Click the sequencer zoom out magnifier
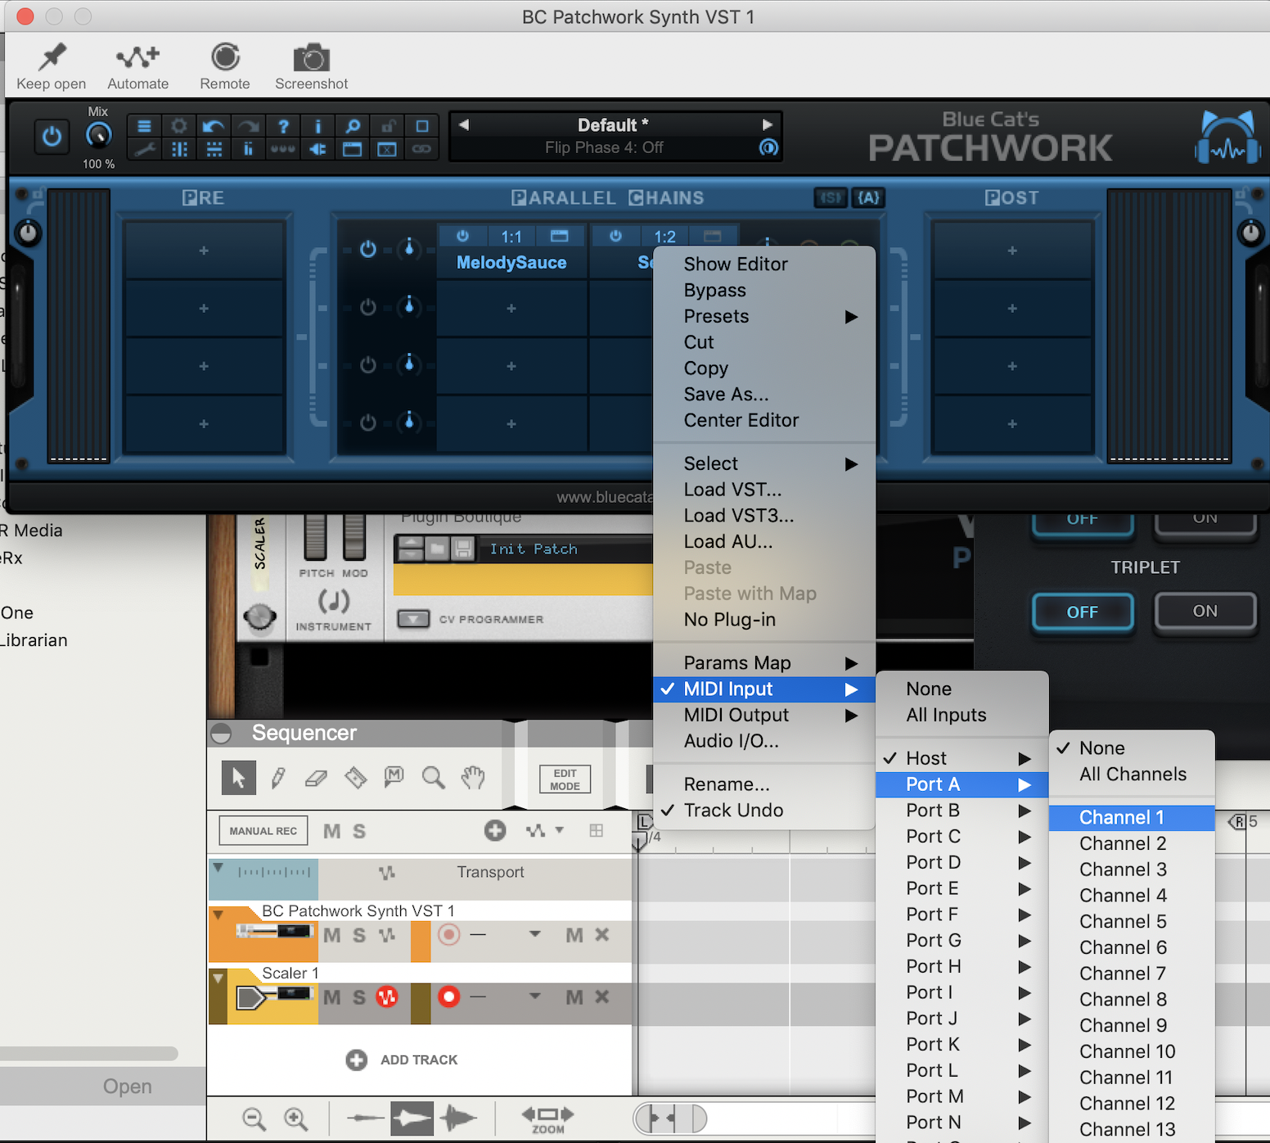Screen dimensions: 1270x1143 [254, 1118]
